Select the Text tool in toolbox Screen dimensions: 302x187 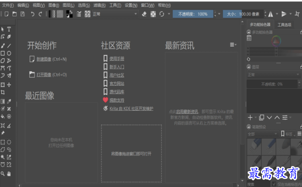[x=9, y=29]
